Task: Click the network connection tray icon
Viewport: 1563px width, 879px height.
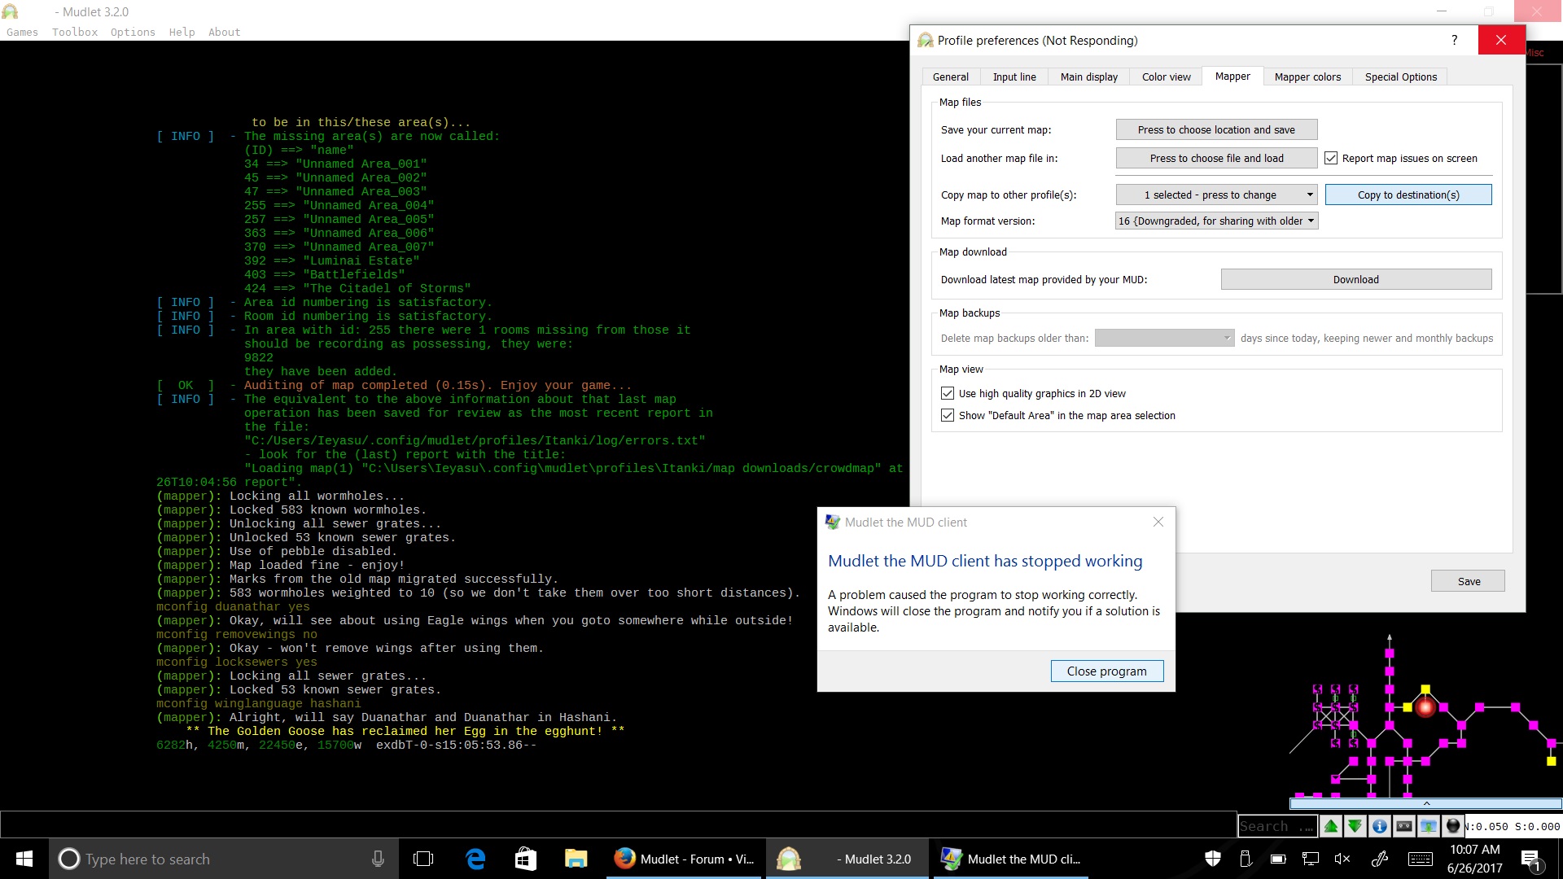Action: click(x=1311, y=859)
